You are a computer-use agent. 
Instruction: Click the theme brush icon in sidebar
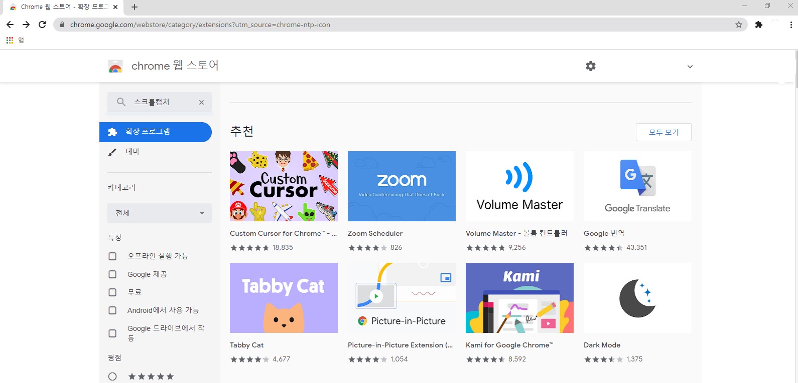pyautogui.click(x=112, y=152)
